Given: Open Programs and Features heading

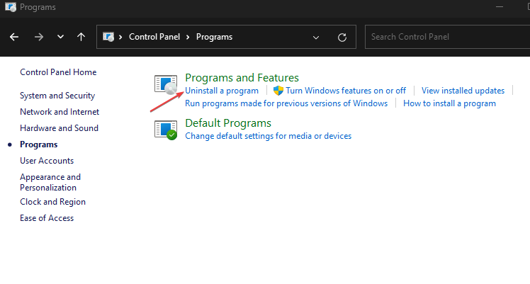Looking at the screenshot, I should coord(242,78).
